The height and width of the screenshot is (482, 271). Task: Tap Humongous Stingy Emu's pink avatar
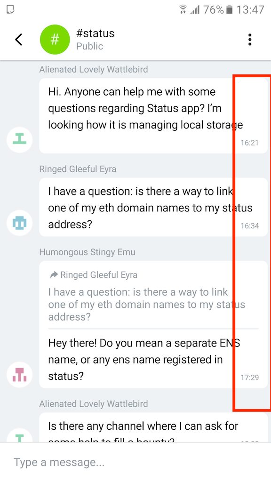[x=19, y=374]
